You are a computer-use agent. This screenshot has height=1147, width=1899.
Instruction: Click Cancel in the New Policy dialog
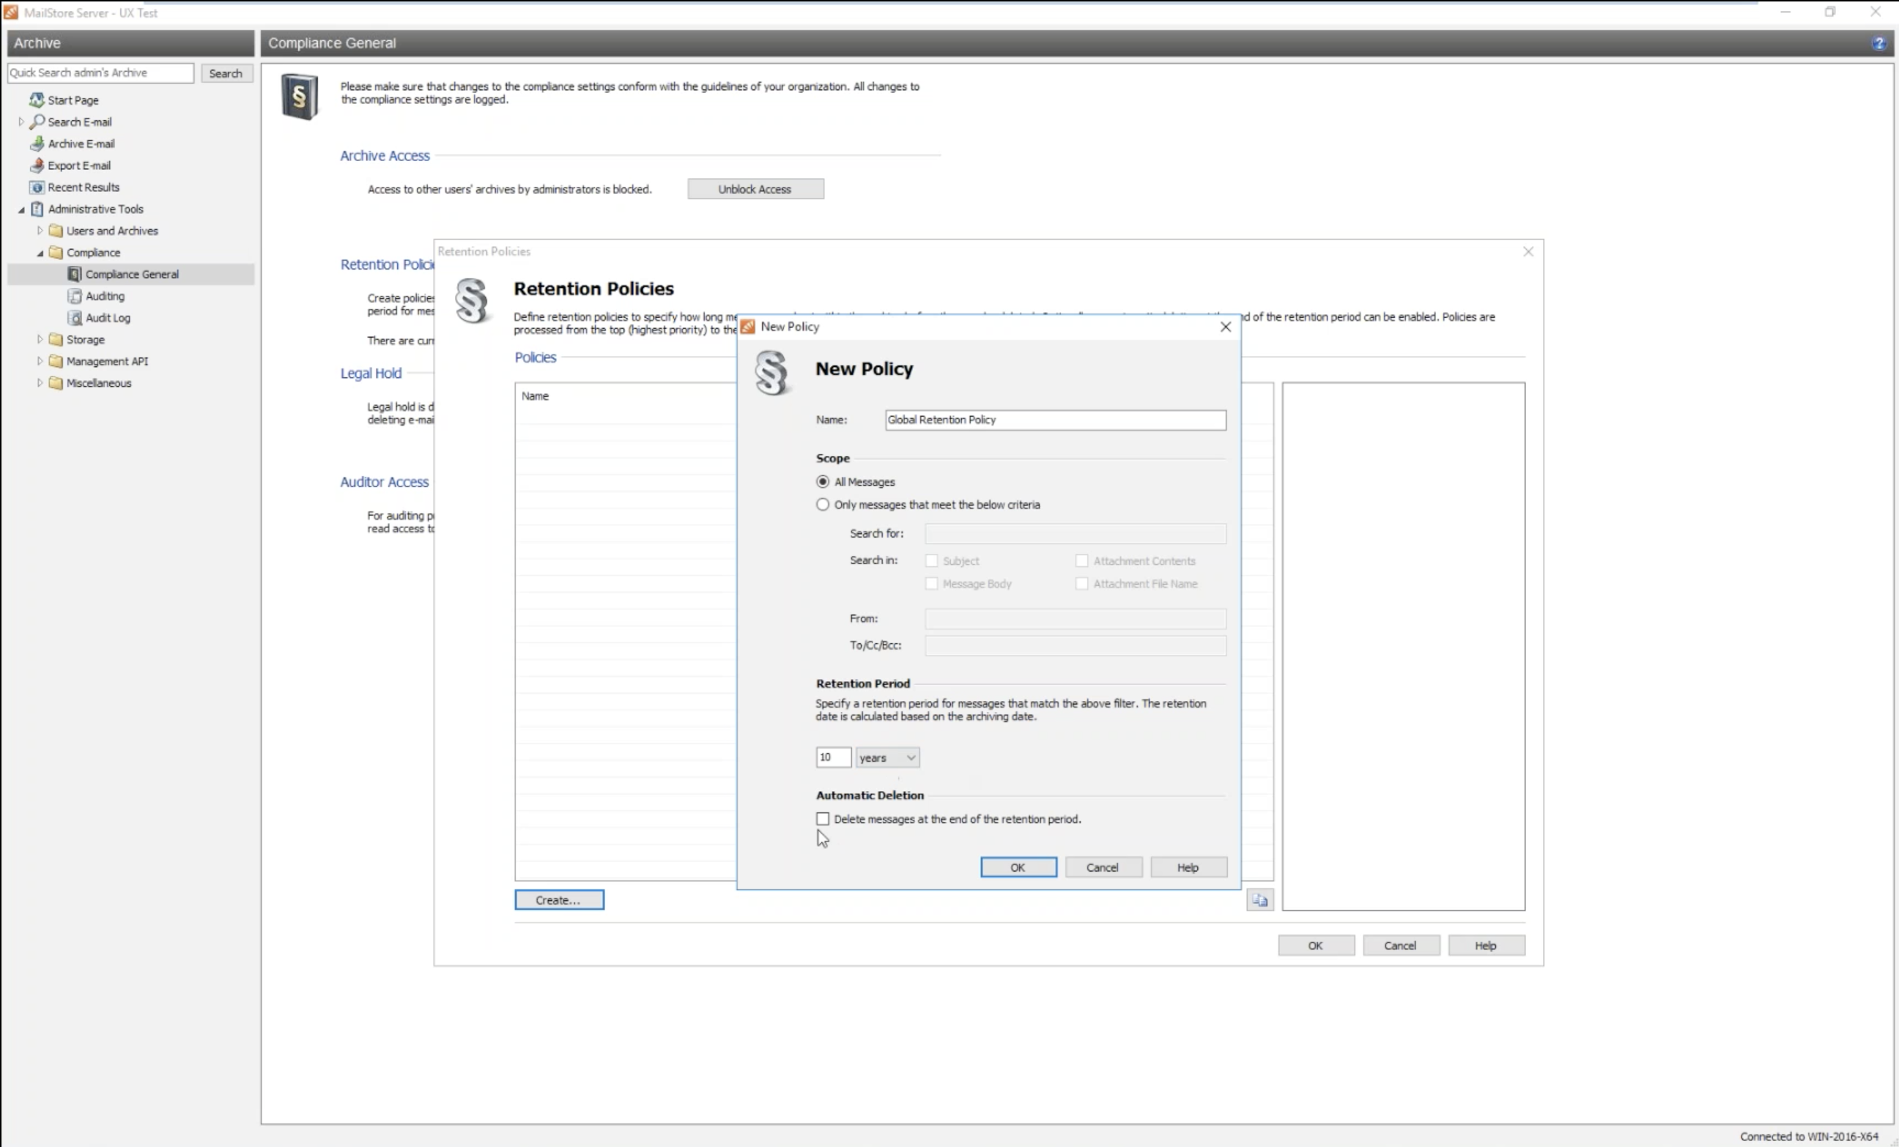(x=1103, y=867)
